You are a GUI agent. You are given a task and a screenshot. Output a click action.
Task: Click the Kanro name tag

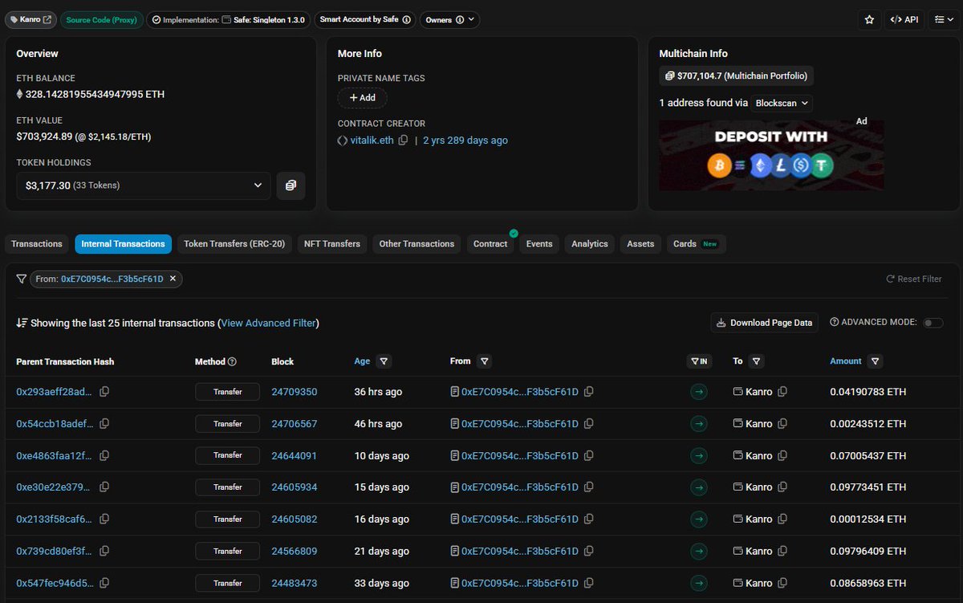31,19
